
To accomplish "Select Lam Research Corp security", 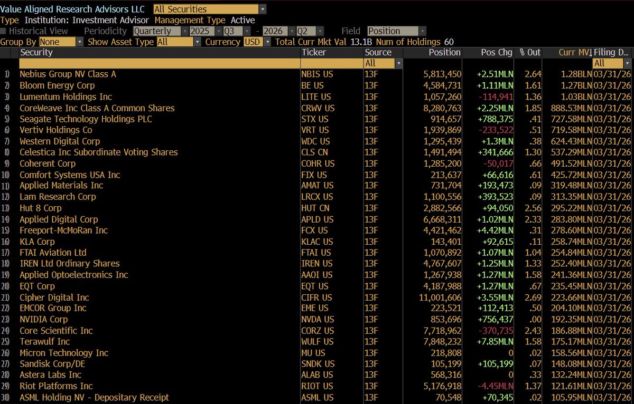I will coord(58,196).
